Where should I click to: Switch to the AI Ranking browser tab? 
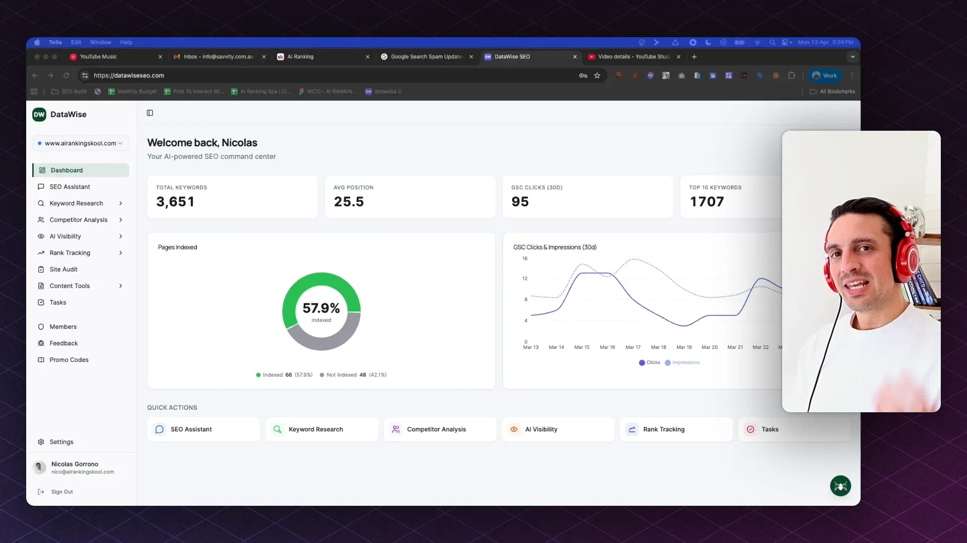click(301, 57)
